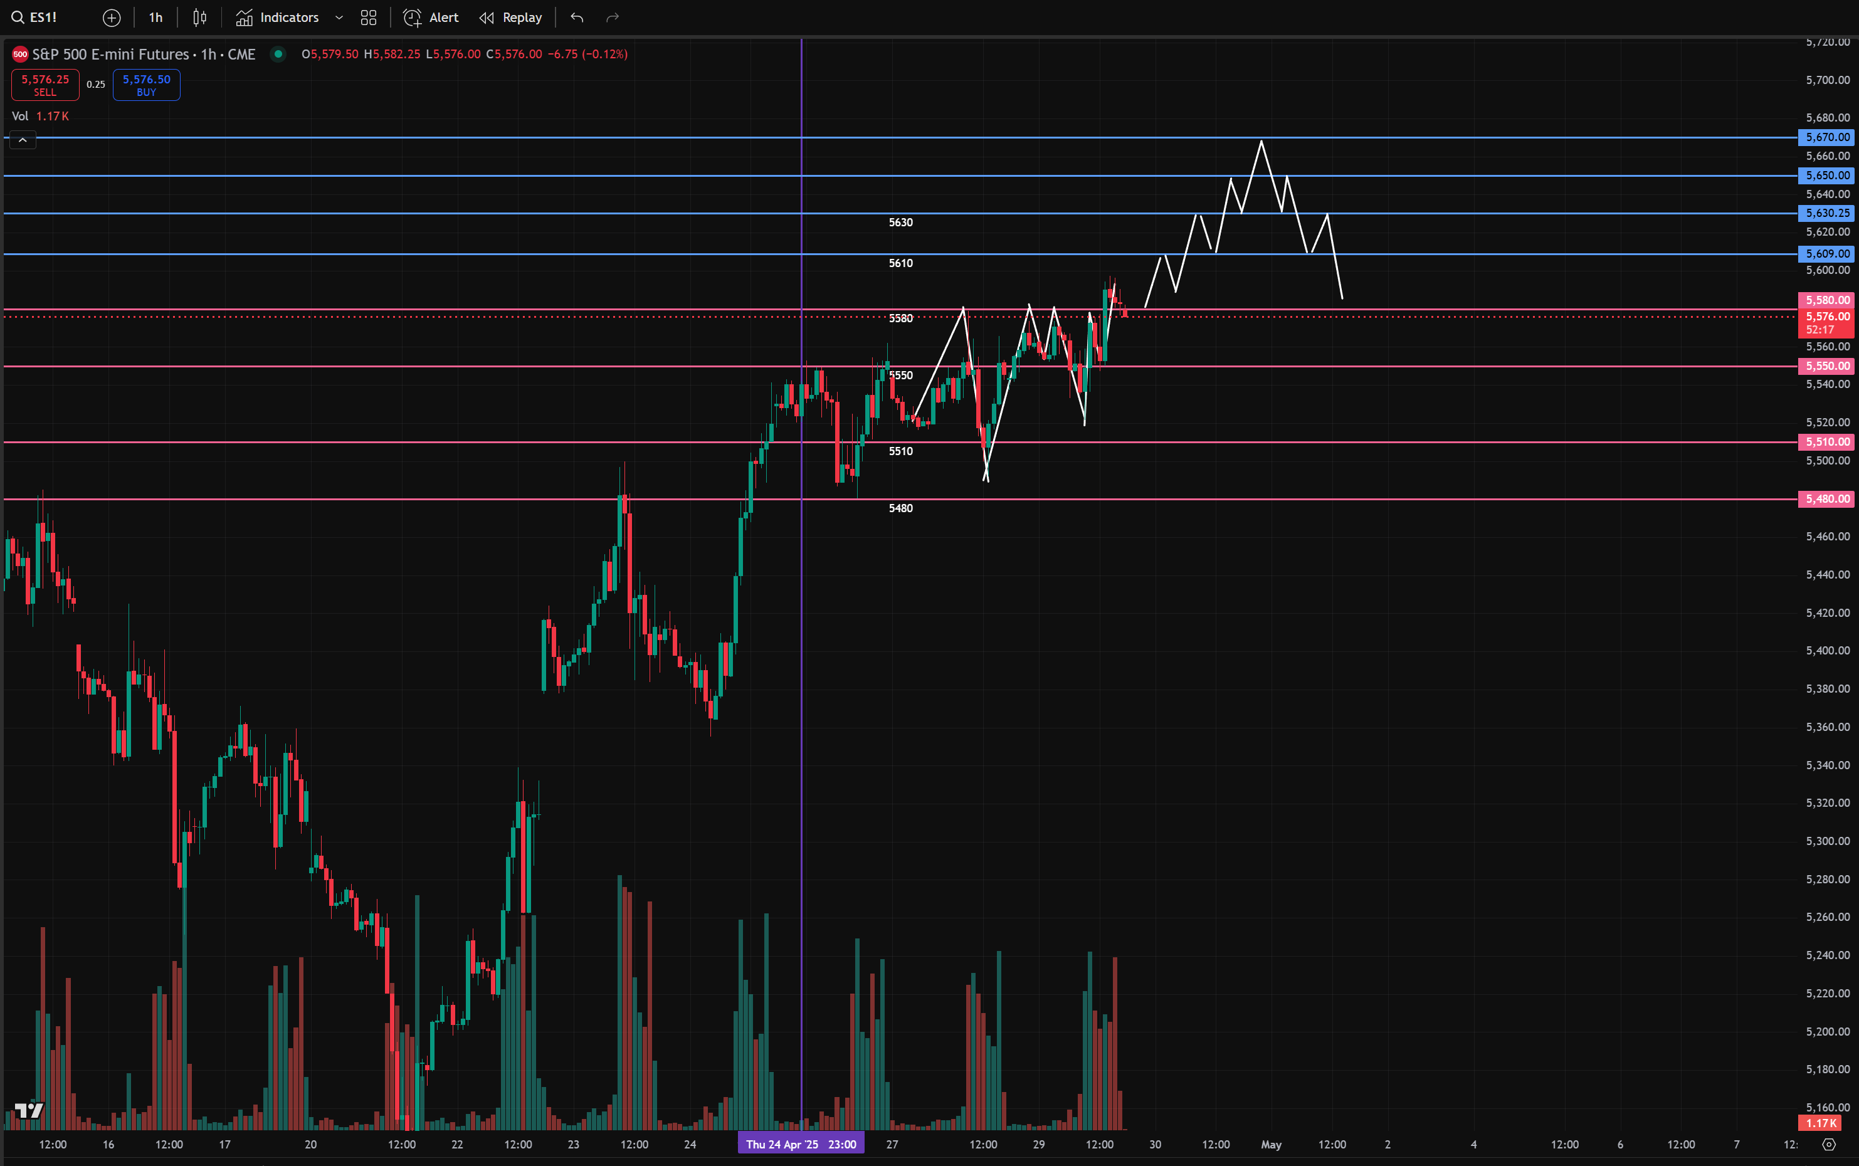Open the 1h timeframe selector
This screenshot has height=1166, width=1859.
click(155, 17)
